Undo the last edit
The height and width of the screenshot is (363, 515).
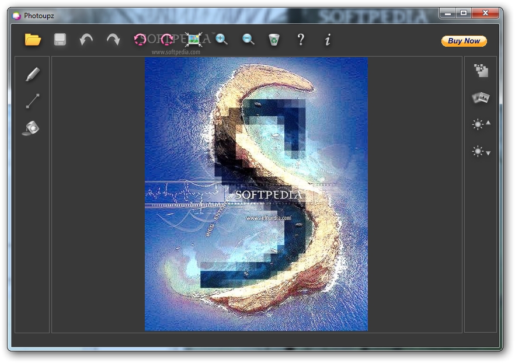(x=86, y=40)
